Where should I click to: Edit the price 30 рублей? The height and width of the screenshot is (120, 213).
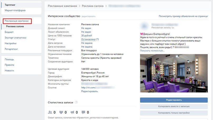87,35
